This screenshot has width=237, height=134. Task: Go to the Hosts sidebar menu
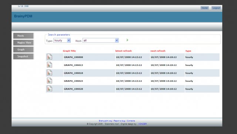point(23,36)
